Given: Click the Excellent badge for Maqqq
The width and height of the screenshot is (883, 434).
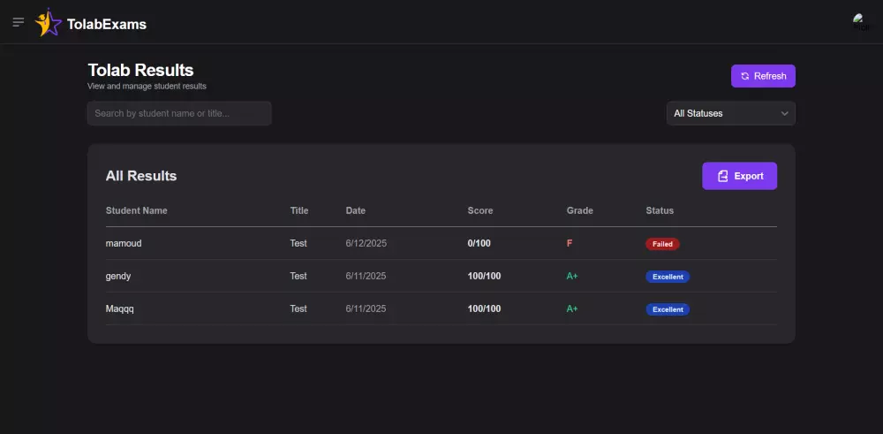Looking at the screenshot, I should pyautogui.click(x=668, y=309).
